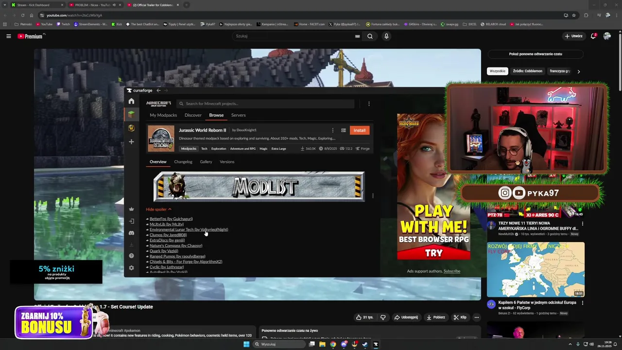Open three-dot menu beside Minecraft search bar

click(369, 104)
